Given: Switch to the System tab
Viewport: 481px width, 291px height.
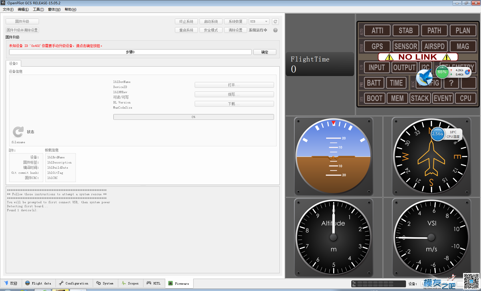Looking at the screenshot, I should click(x=105, y=283).
